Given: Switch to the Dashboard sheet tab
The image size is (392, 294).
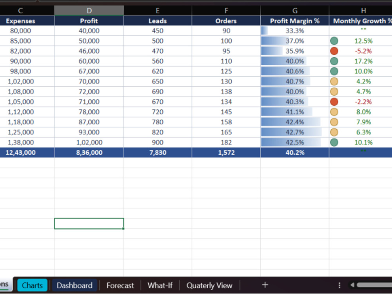Looking at the screenshot, I should click(x=74, y=285).
